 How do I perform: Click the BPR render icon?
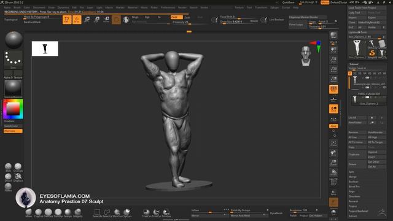[x=333, y=35]
